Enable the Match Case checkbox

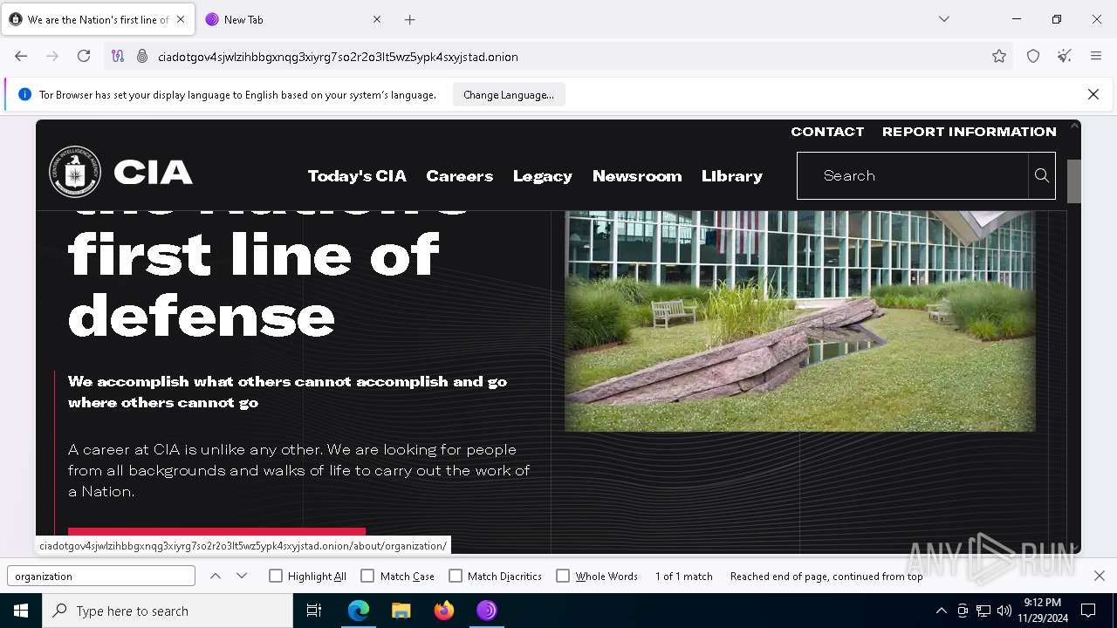coord(367,576)
